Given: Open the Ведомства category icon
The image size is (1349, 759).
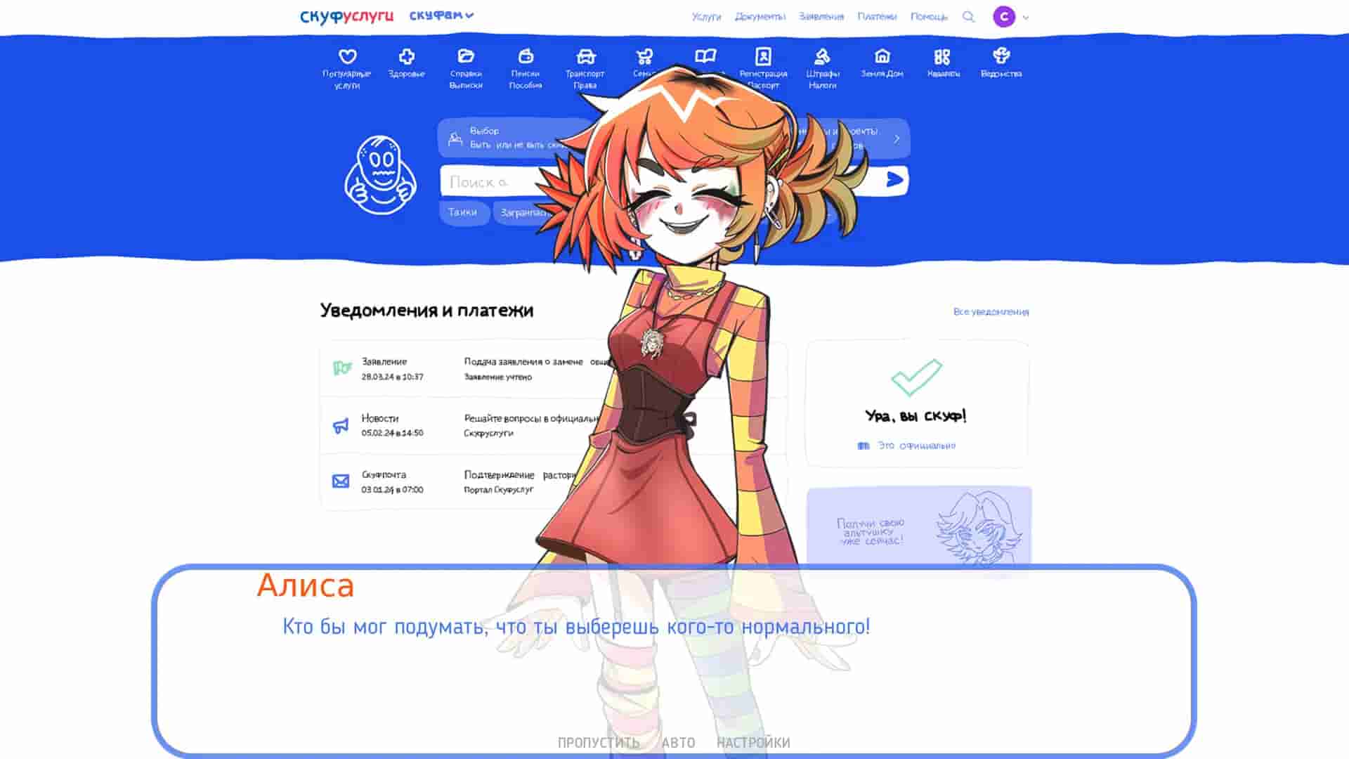Looking at the screenshot, I should tap(1001, 56).
